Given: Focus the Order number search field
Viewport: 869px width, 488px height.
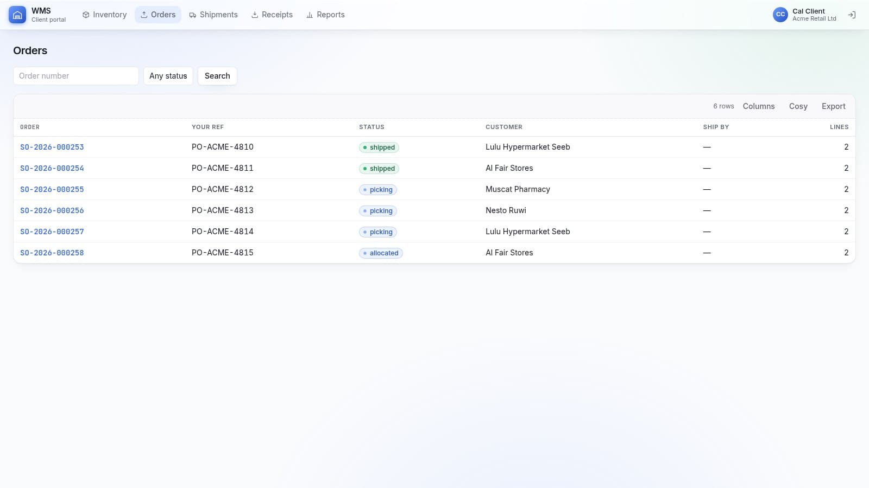Looking at the screenshot, I should coord(76,76).
